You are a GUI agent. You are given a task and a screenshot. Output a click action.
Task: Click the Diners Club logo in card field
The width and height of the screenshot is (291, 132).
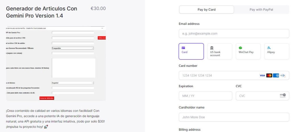pos(282,75)
